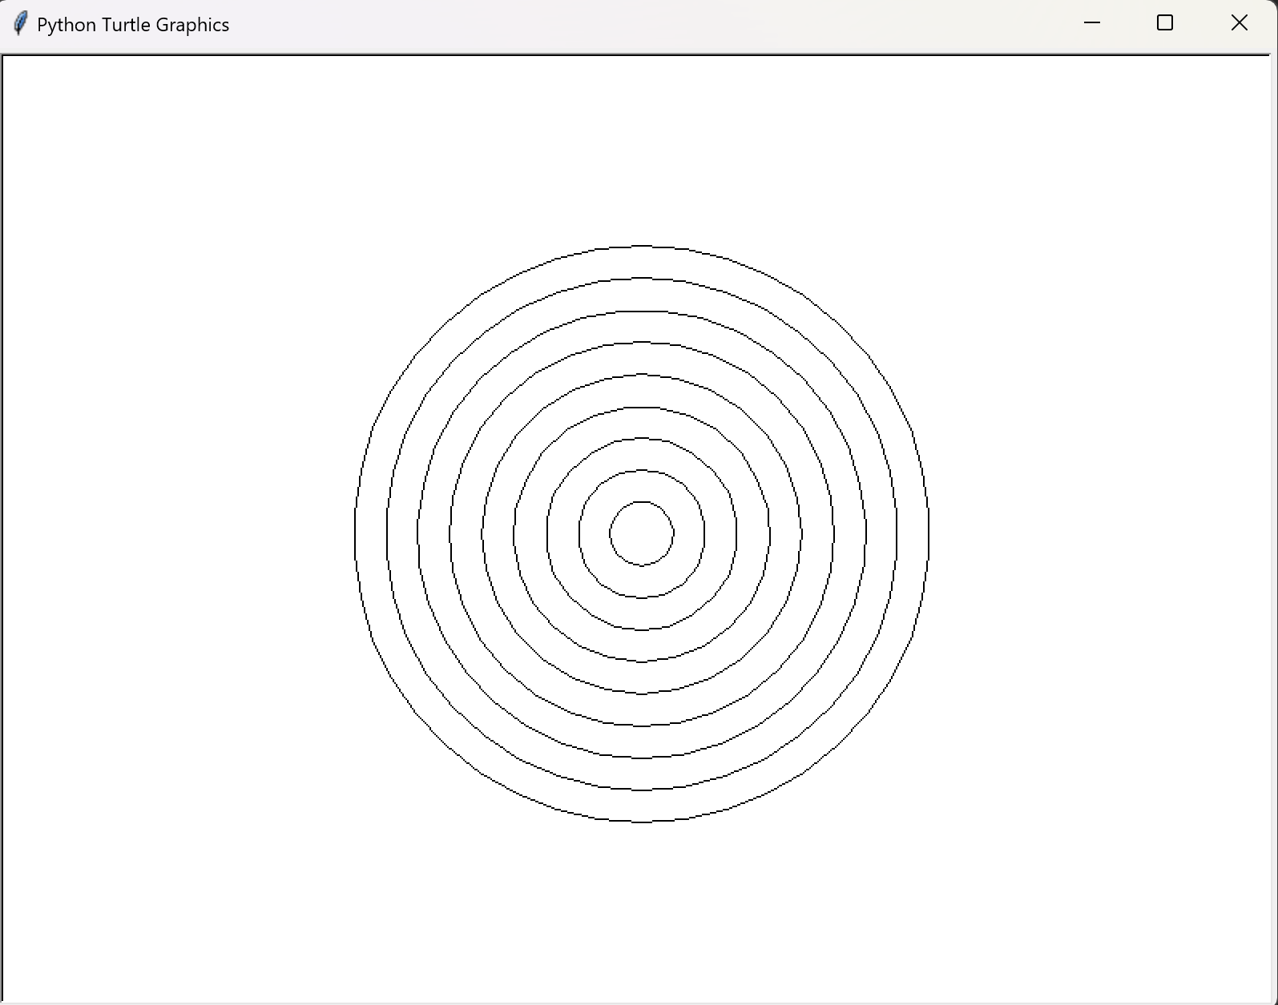Click the ring between second and third circles
The width and height of the screenshot is (1278, 1005).
(720, 533)
